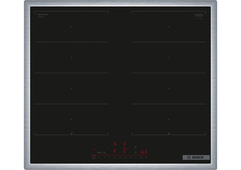Screen dimensions: 241x170
Task: Tap the frying sensor icon above timer
Action: coord(136,147)
